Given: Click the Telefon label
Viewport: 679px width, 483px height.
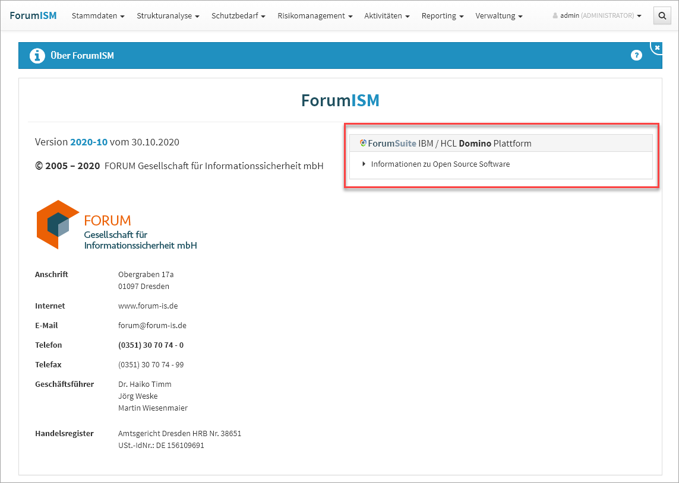Looking at the screenshot, I should point(49,345).
